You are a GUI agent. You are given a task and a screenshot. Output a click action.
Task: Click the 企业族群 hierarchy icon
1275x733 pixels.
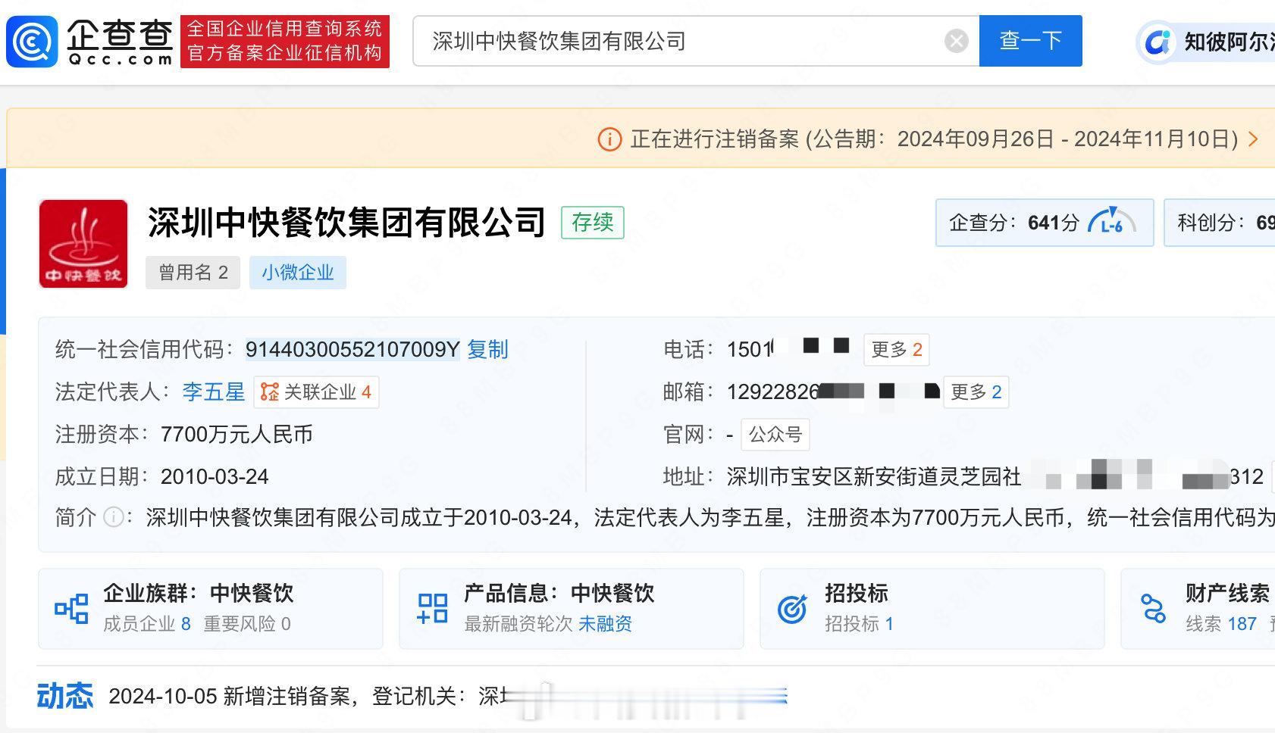(x=71, y=609)
